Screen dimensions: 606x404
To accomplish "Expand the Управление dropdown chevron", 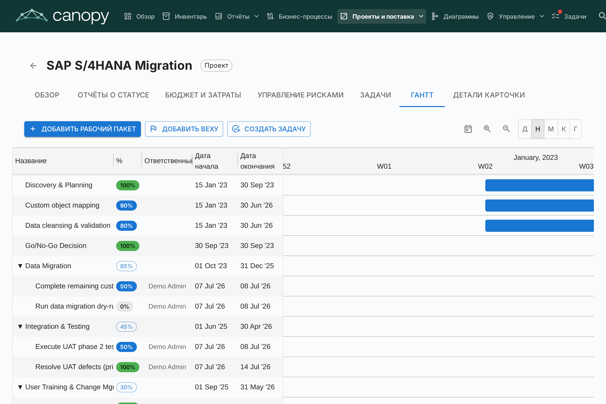I will click(x=542, y=16).
